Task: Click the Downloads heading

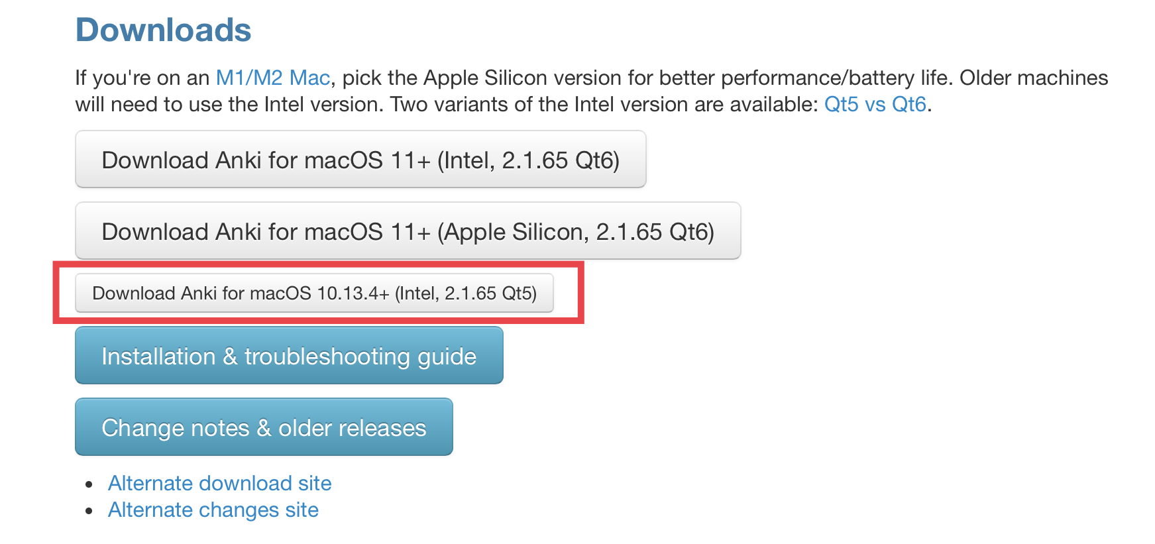Action: tap(163, 30)
